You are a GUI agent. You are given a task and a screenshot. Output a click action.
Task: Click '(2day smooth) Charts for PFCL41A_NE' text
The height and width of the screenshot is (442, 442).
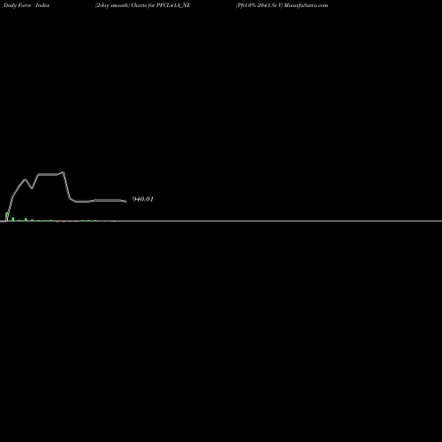tap(143, 5)
